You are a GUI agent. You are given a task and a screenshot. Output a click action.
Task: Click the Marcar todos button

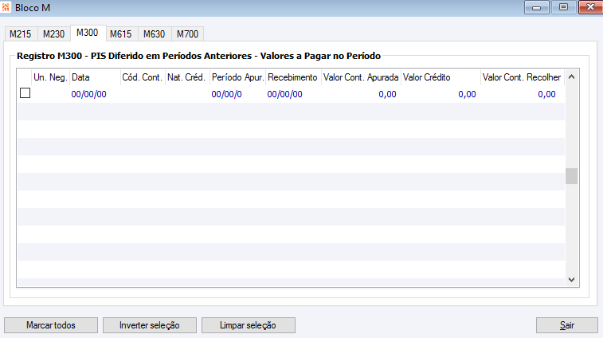pyautogui.click(x=51, y=325)
